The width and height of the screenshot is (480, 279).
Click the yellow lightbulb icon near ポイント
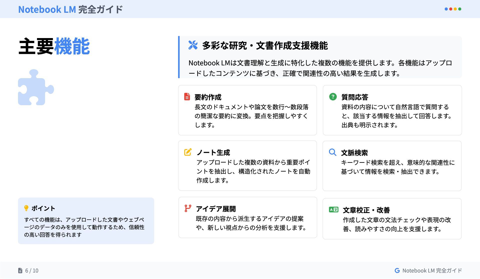(26, 208)
